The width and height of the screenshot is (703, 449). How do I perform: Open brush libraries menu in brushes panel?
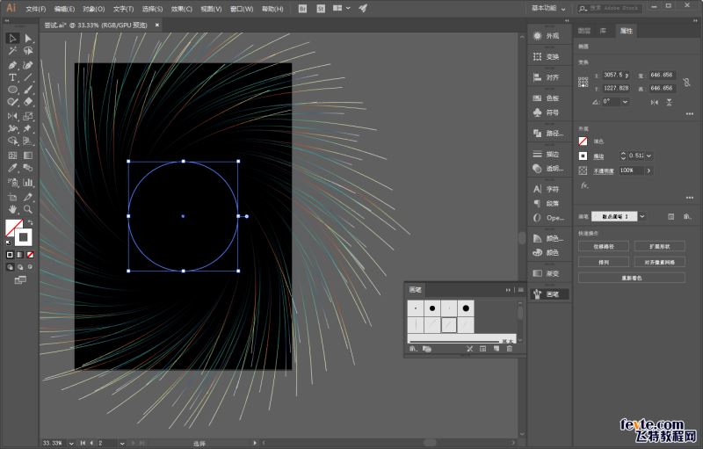[x=413, y=348]
